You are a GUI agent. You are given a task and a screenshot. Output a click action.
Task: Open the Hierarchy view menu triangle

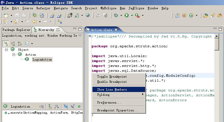click(x=80, y=35)
